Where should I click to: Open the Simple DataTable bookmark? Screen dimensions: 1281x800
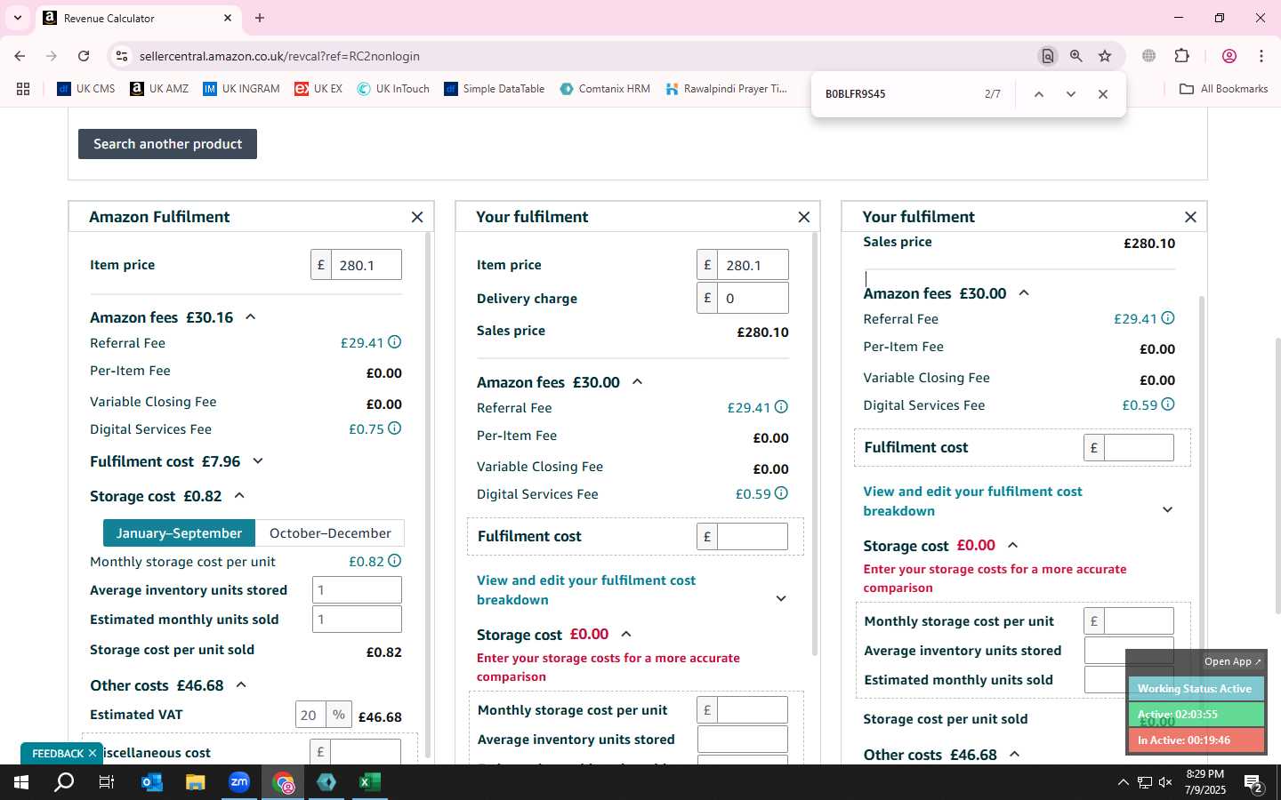click(495, 89)
